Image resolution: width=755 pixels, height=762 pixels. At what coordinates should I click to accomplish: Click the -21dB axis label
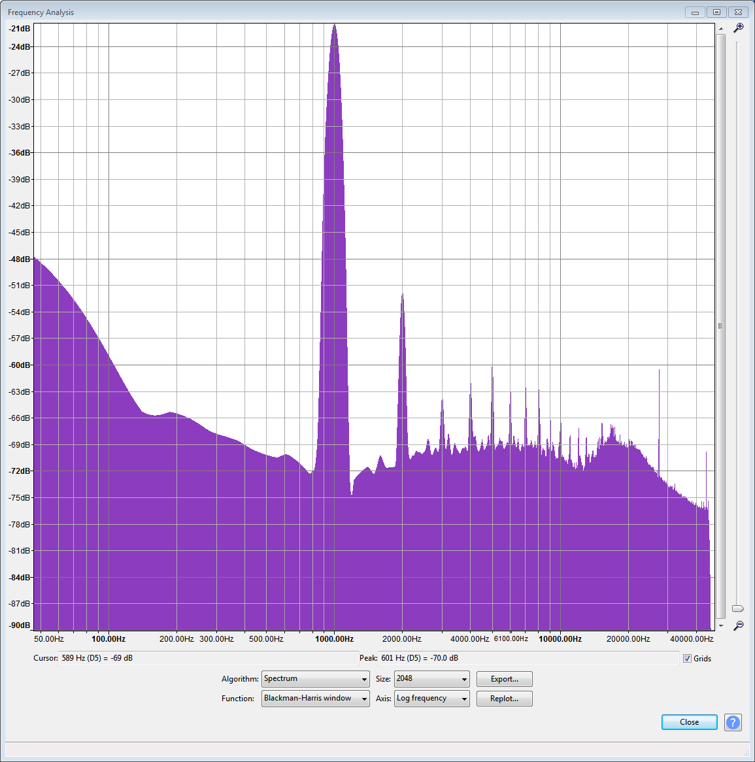(20, 29)
